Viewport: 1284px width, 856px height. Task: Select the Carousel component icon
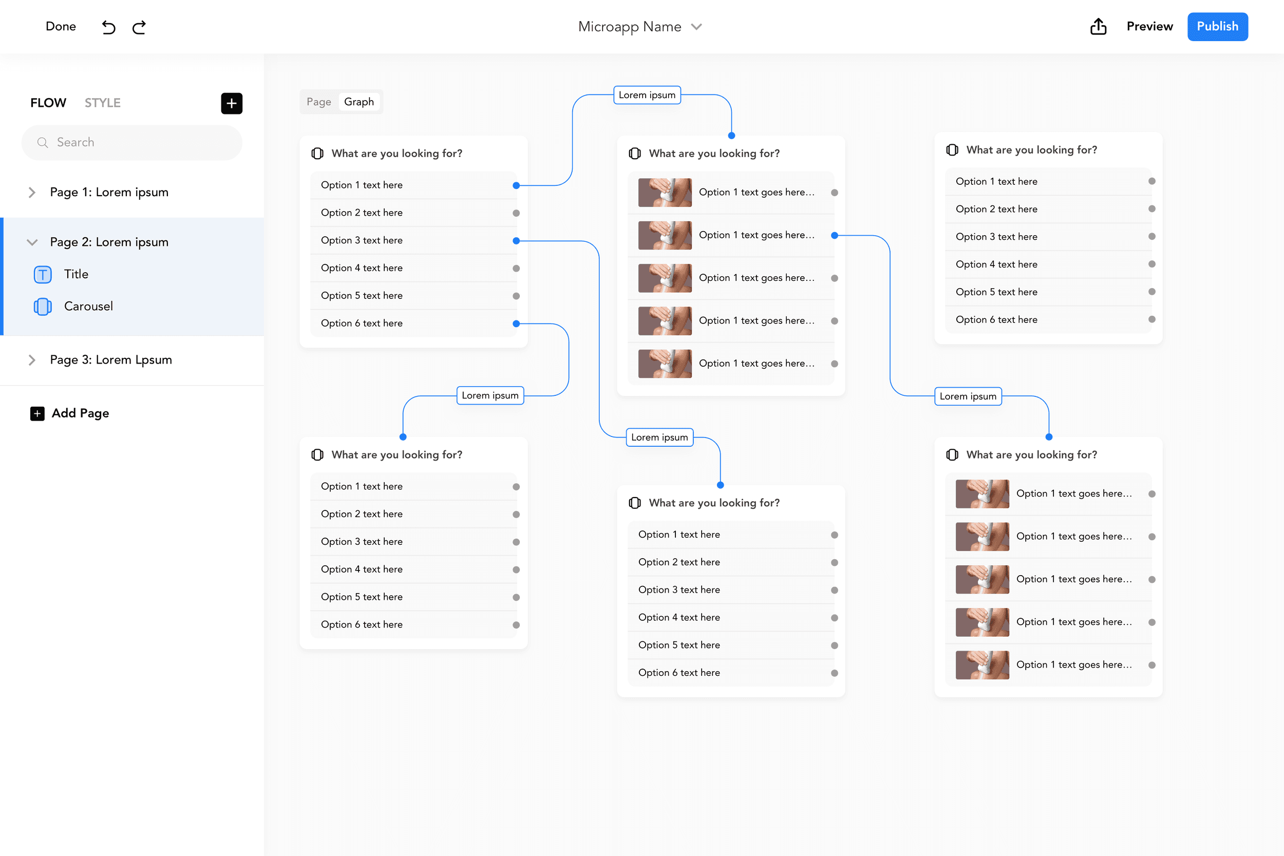tap(43, 306)
